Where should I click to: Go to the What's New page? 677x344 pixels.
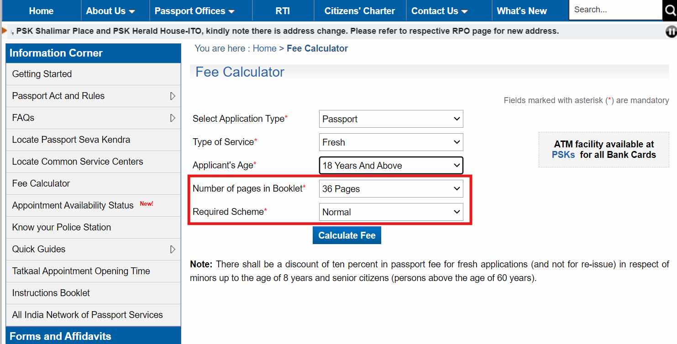coord(521,11)
